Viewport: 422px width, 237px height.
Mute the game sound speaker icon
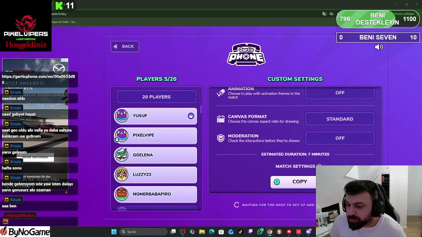(379, 47)
